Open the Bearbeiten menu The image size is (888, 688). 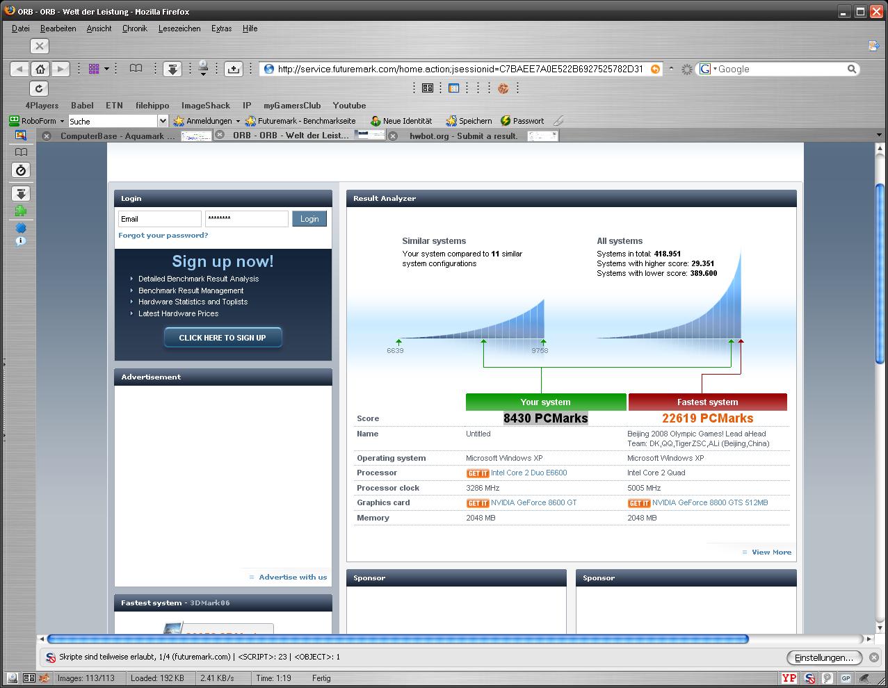tap(58, 28)
